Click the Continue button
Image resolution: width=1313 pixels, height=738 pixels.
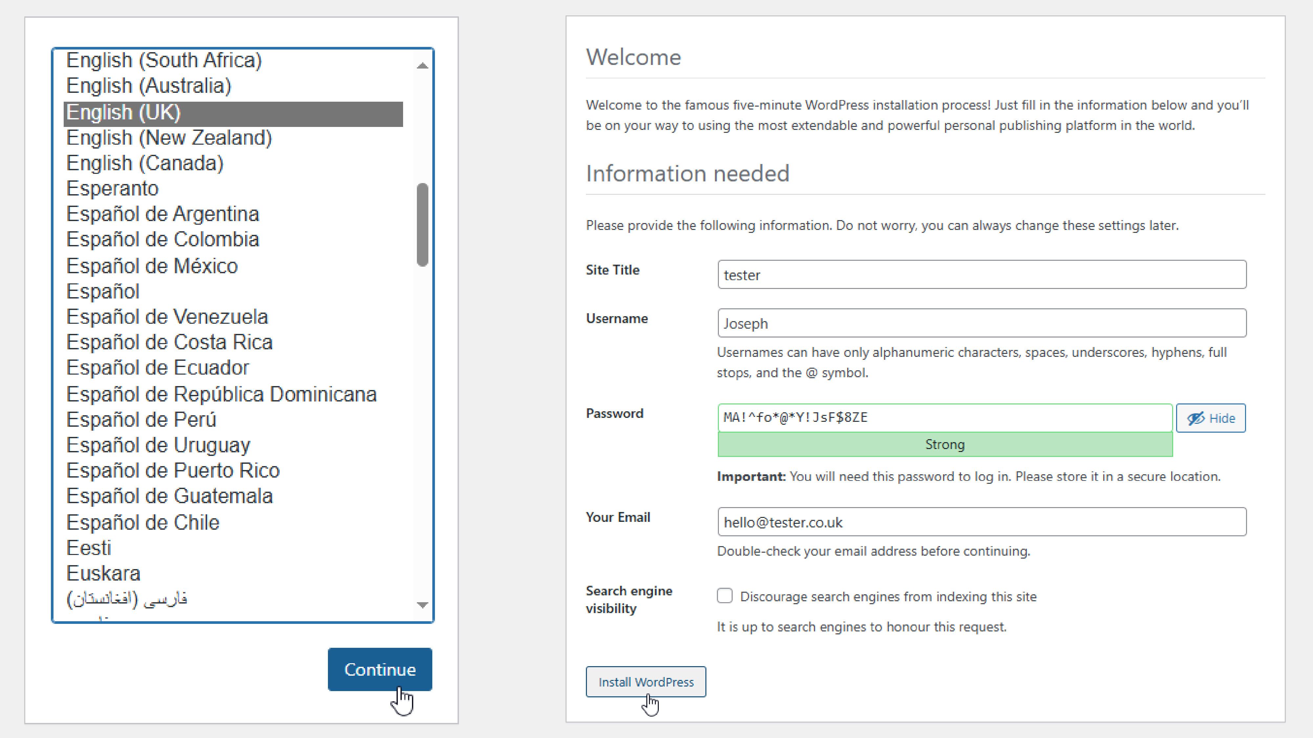point(380,669)
